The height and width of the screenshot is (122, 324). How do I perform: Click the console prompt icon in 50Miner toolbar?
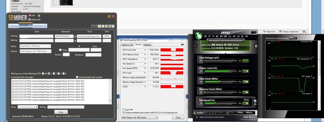coord(106,26)
